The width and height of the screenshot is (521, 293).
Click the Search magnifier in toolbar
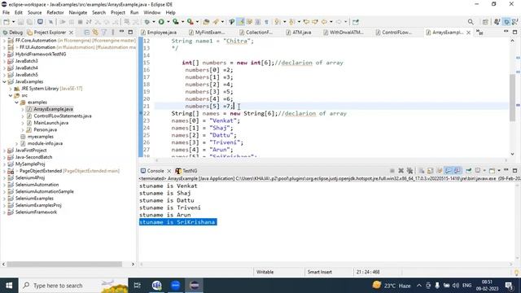471,22
